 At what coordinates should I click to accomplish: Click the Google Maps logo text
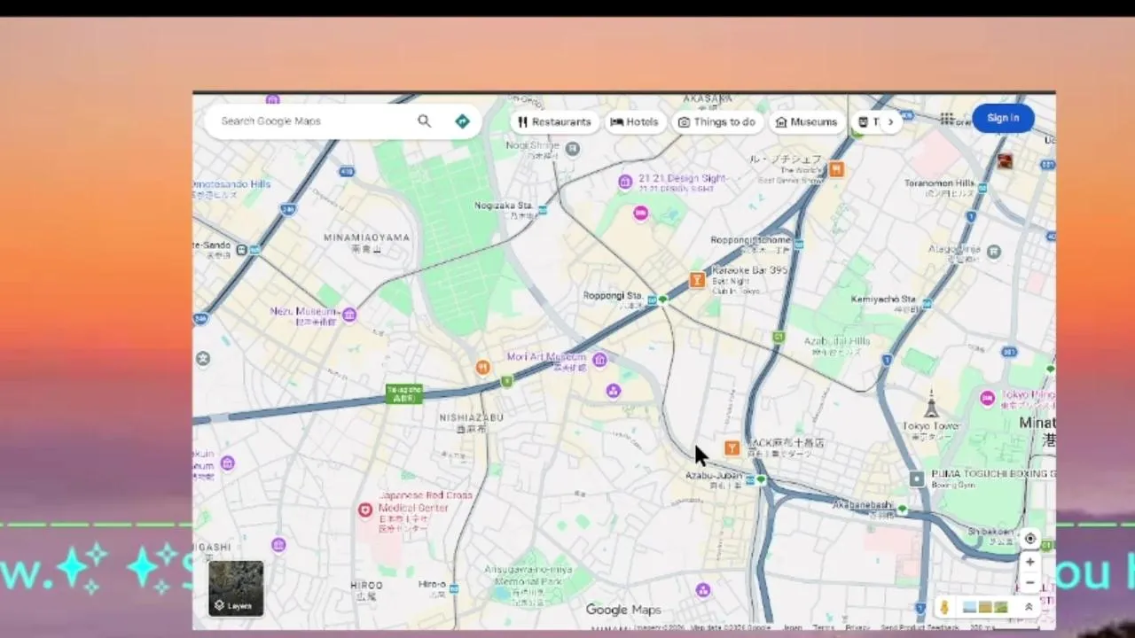(x=623, y=610)
